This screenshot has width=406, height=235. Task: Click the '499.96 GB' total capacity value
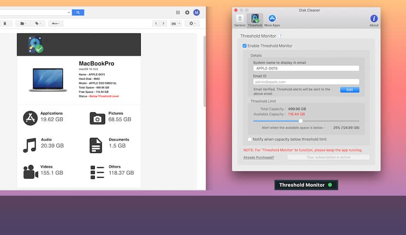point(297,109)
